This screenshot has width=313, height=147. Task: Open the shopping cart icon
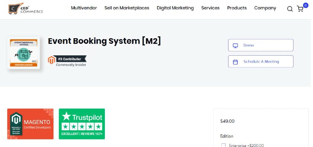tap(300, 9)
